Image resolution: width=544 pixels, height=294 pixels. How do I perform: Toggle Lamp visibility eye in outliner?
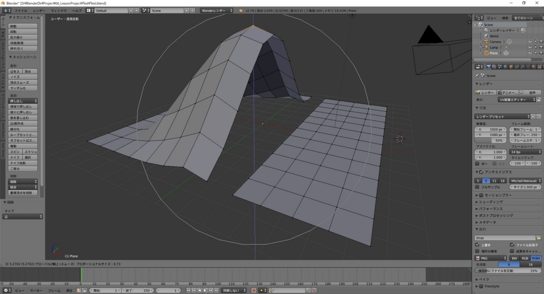point(530,47)
